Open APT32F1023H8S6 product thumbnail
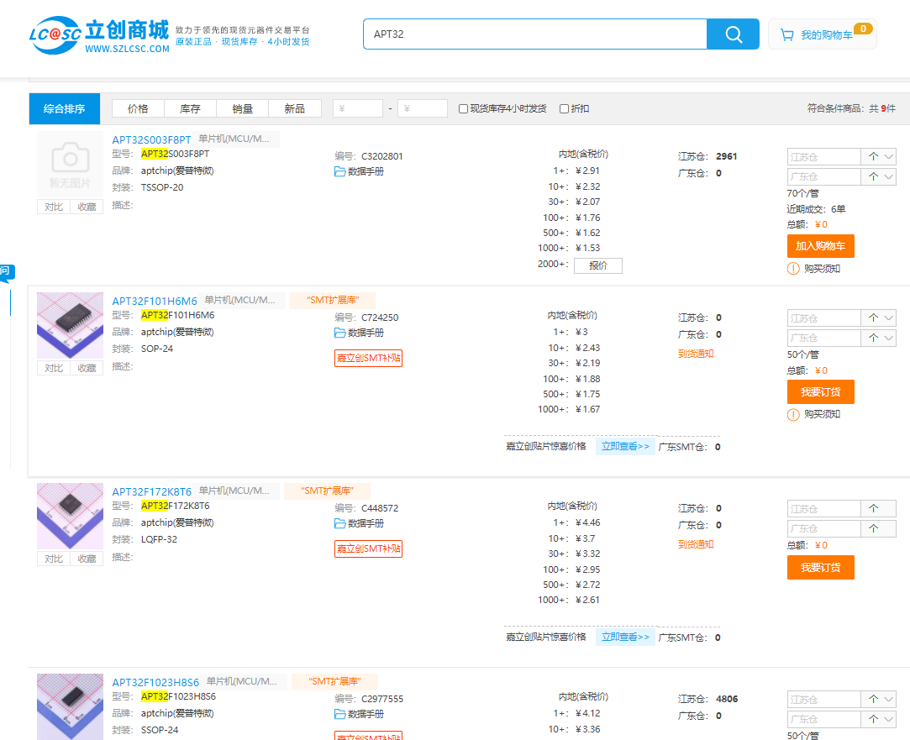The height and width of the screenshot is (740, 910). pyautogui.click(x=71, y=706)
